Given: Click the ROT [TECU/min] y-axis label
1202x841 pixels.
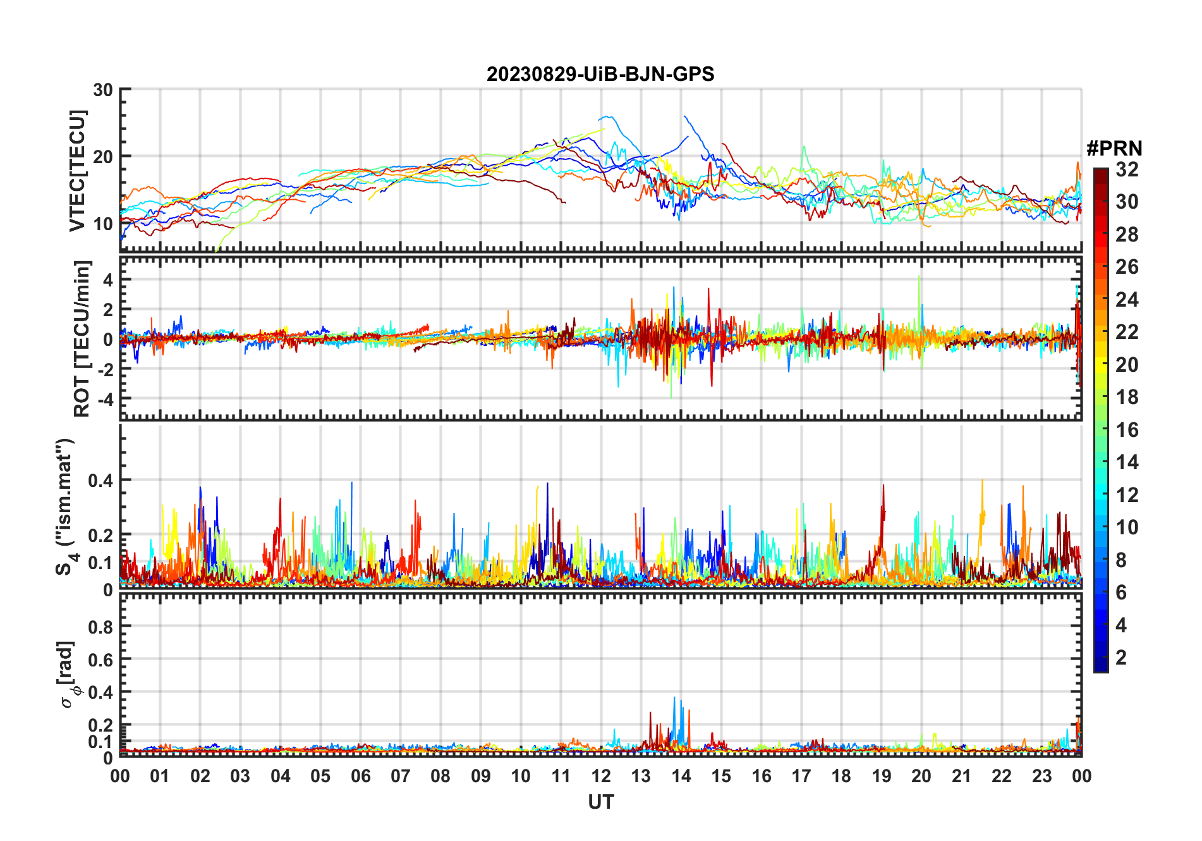Looking at the screenshot, I should coord(82,338).
